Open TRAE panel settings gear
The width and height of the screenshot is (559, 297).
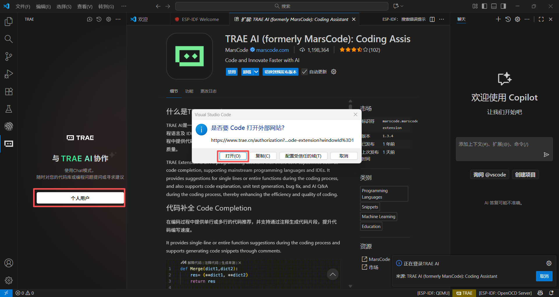pyautogui.click(x=109, y=19)
